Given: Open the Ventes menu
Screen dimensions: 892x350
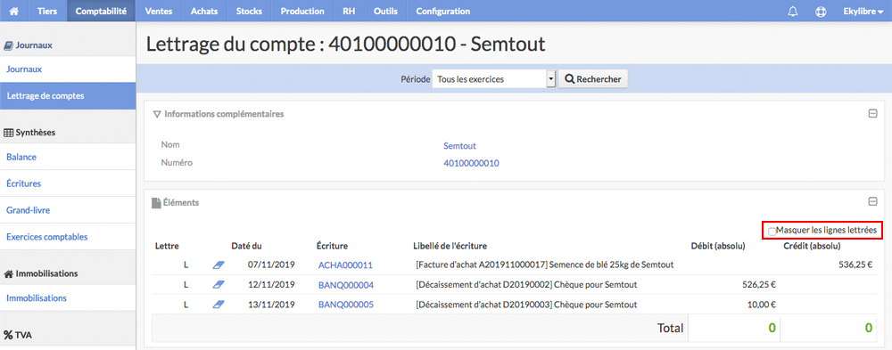Looking at the screenshot, I should click(158, 11).
